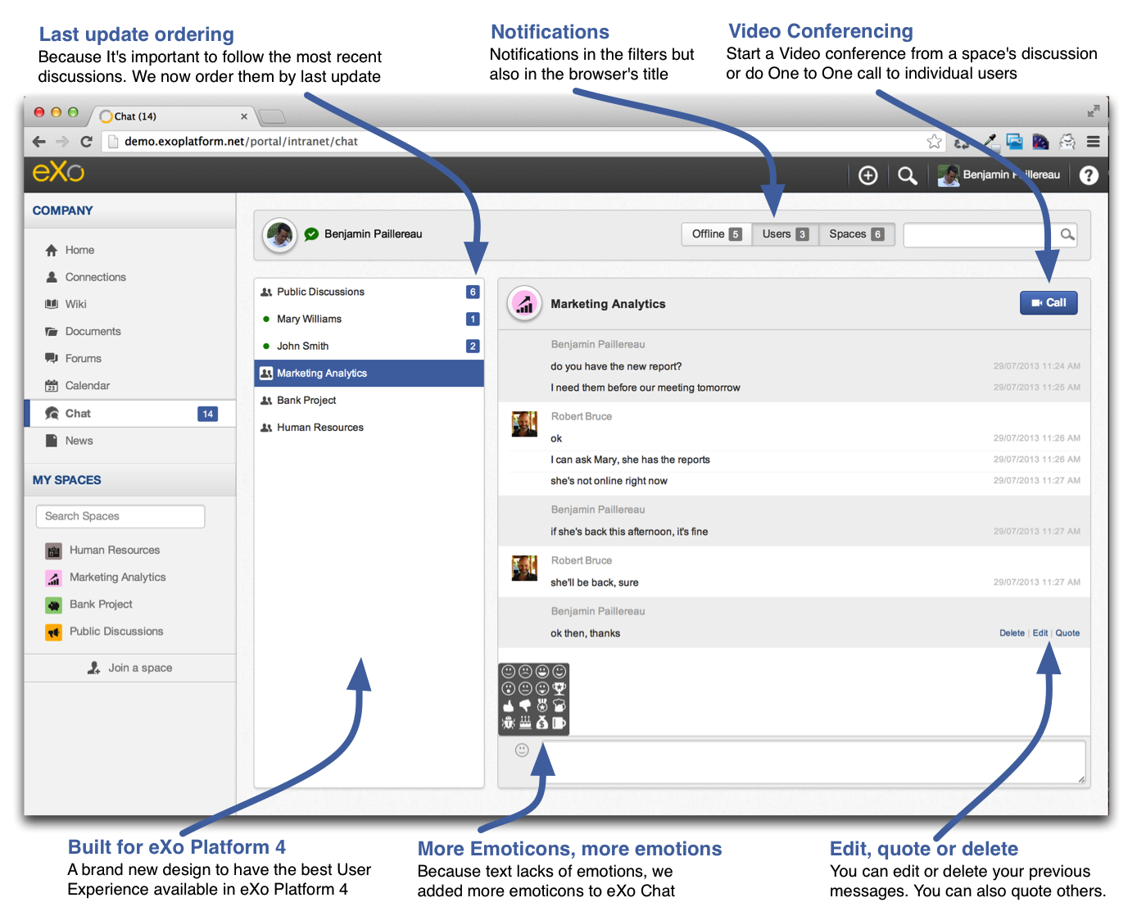Select the Public Discussions chat room

(x=369, y=292)
